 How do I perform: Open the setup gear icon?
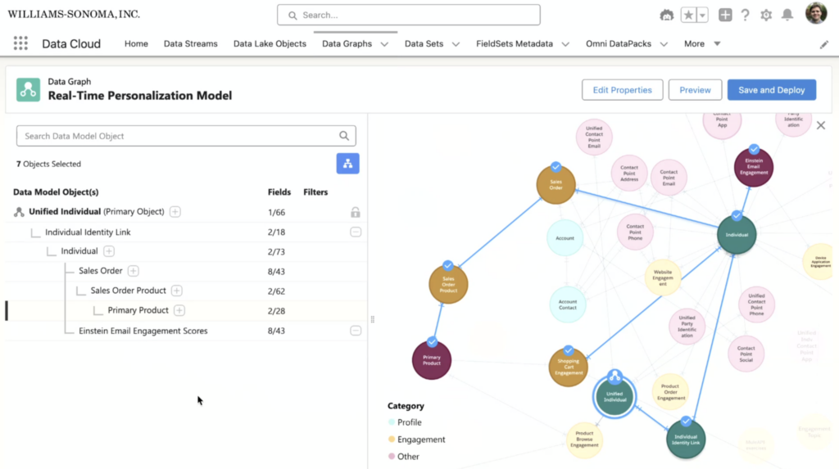[x=766, y=15]
